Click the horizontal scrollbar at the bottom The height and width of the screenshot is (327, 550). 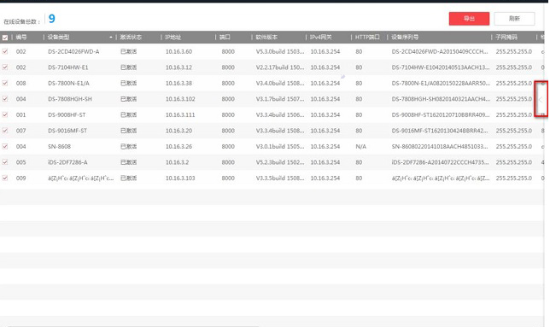pyautogui.click(x=133, y=325)
